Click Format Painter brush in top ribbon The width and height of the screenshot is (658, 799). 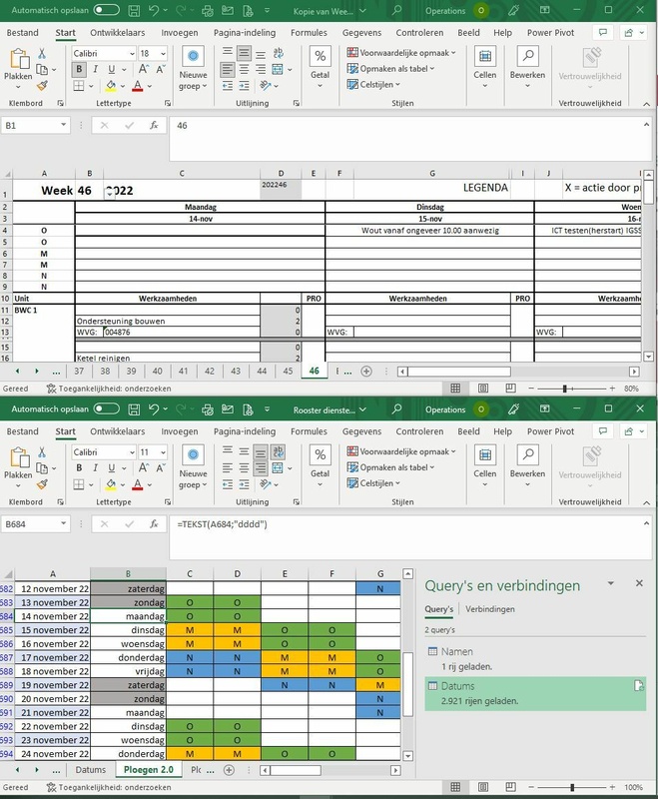42,86
